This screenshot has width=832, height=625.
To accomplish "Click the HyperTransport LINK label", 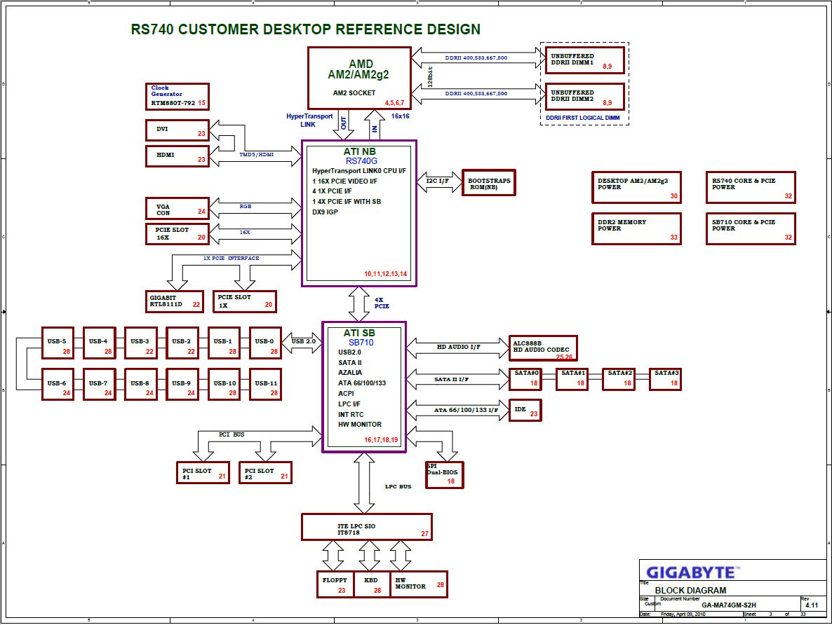I will pyautogui.click(x=309, y=121).
